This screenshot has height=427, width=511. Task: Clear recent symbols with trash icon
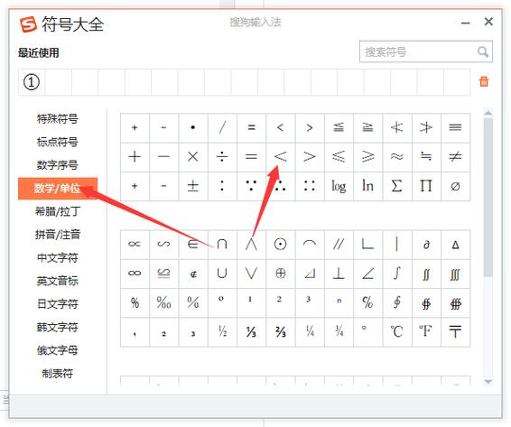(x=484, y=81)
